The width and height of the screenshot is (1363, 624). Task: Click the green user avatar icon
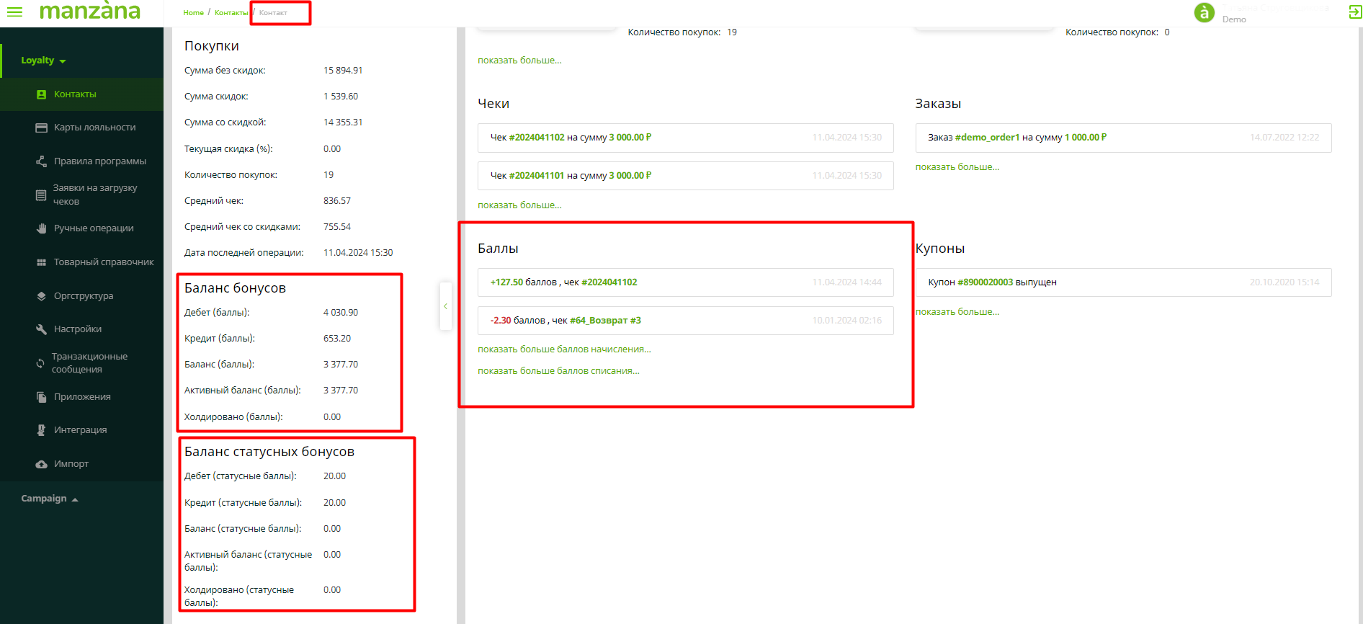coord(1204,12)
